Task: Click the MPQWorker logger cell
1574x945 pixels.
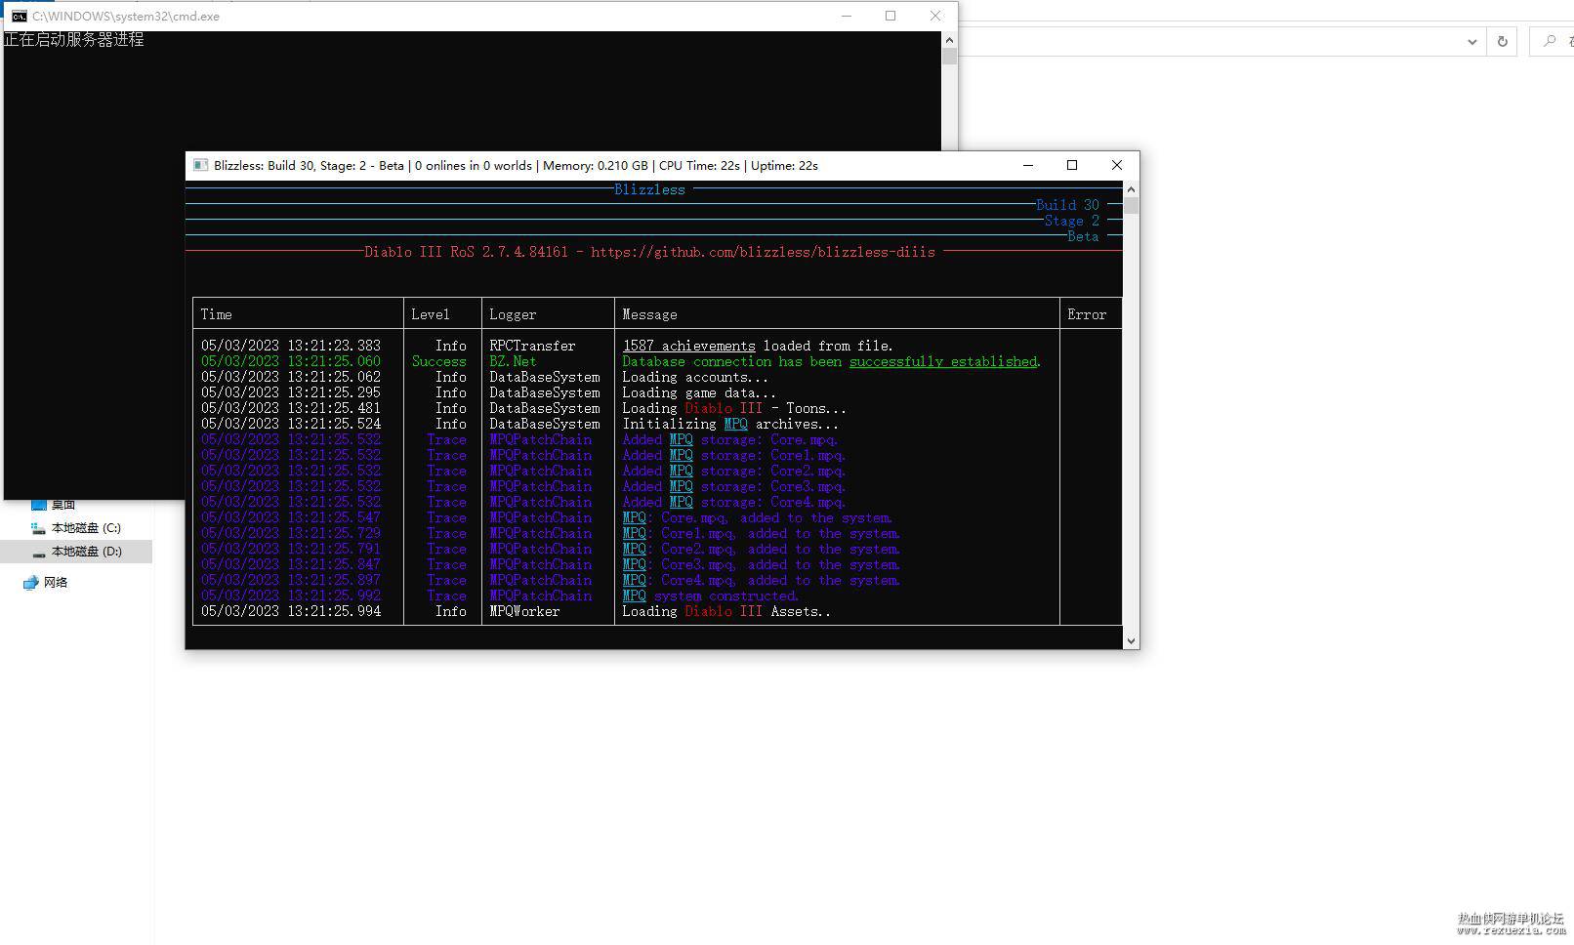Action: pos(524,611)
